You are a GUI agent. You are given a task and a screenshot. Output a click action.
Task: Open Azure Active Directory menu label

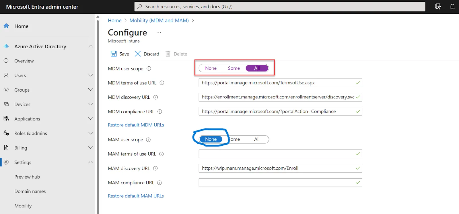coord(40,46)
